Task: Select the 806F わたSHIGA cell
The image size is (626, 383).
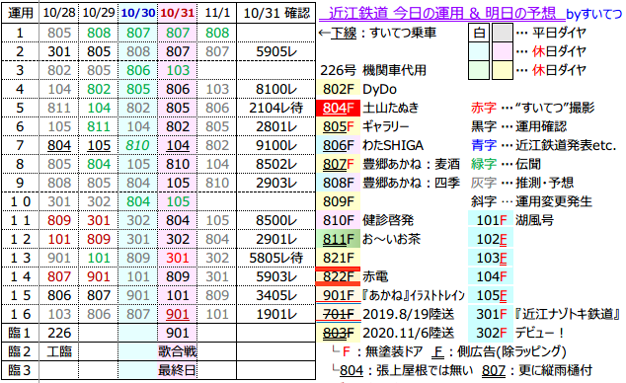Action: [x=338, y=145]
